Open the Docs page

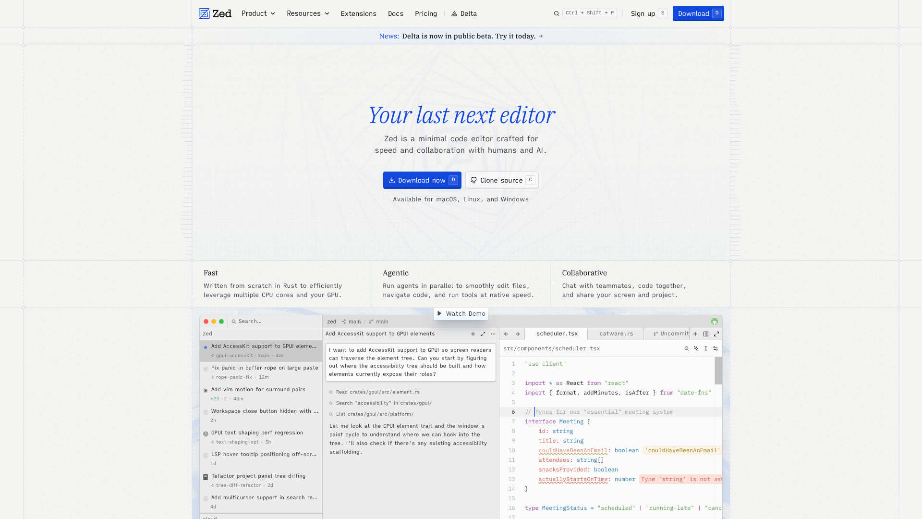396,13
